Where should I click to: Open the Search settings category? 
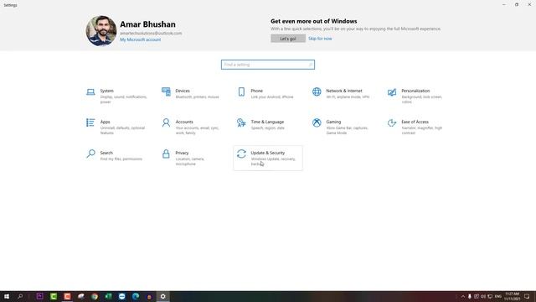point(117,158)
